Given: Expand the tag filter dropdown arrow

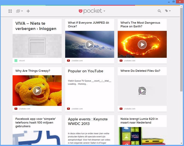Looking at the screenshot, I should pyautogui.click(x=170, y=11).
